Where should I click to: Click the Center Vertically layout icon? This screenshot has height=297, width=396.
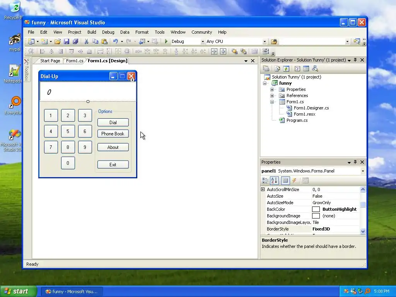[223, 51]
